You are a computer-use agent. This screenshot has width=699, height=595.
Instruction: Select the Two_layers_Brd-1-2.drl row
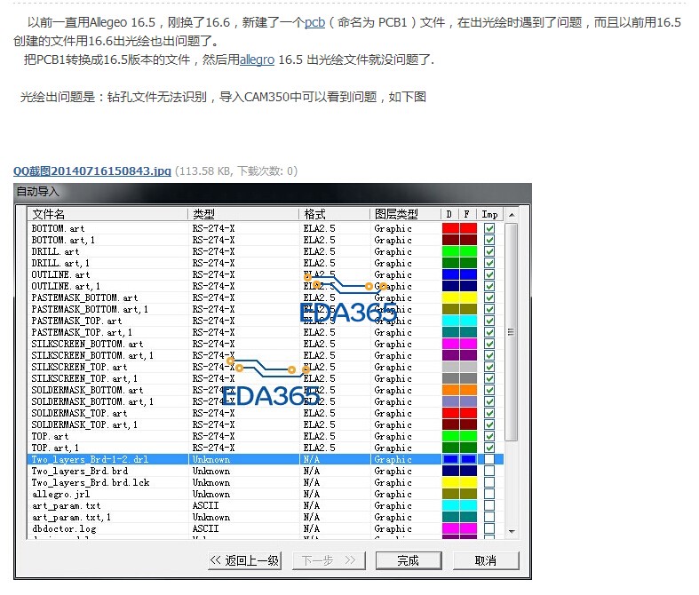266,459
